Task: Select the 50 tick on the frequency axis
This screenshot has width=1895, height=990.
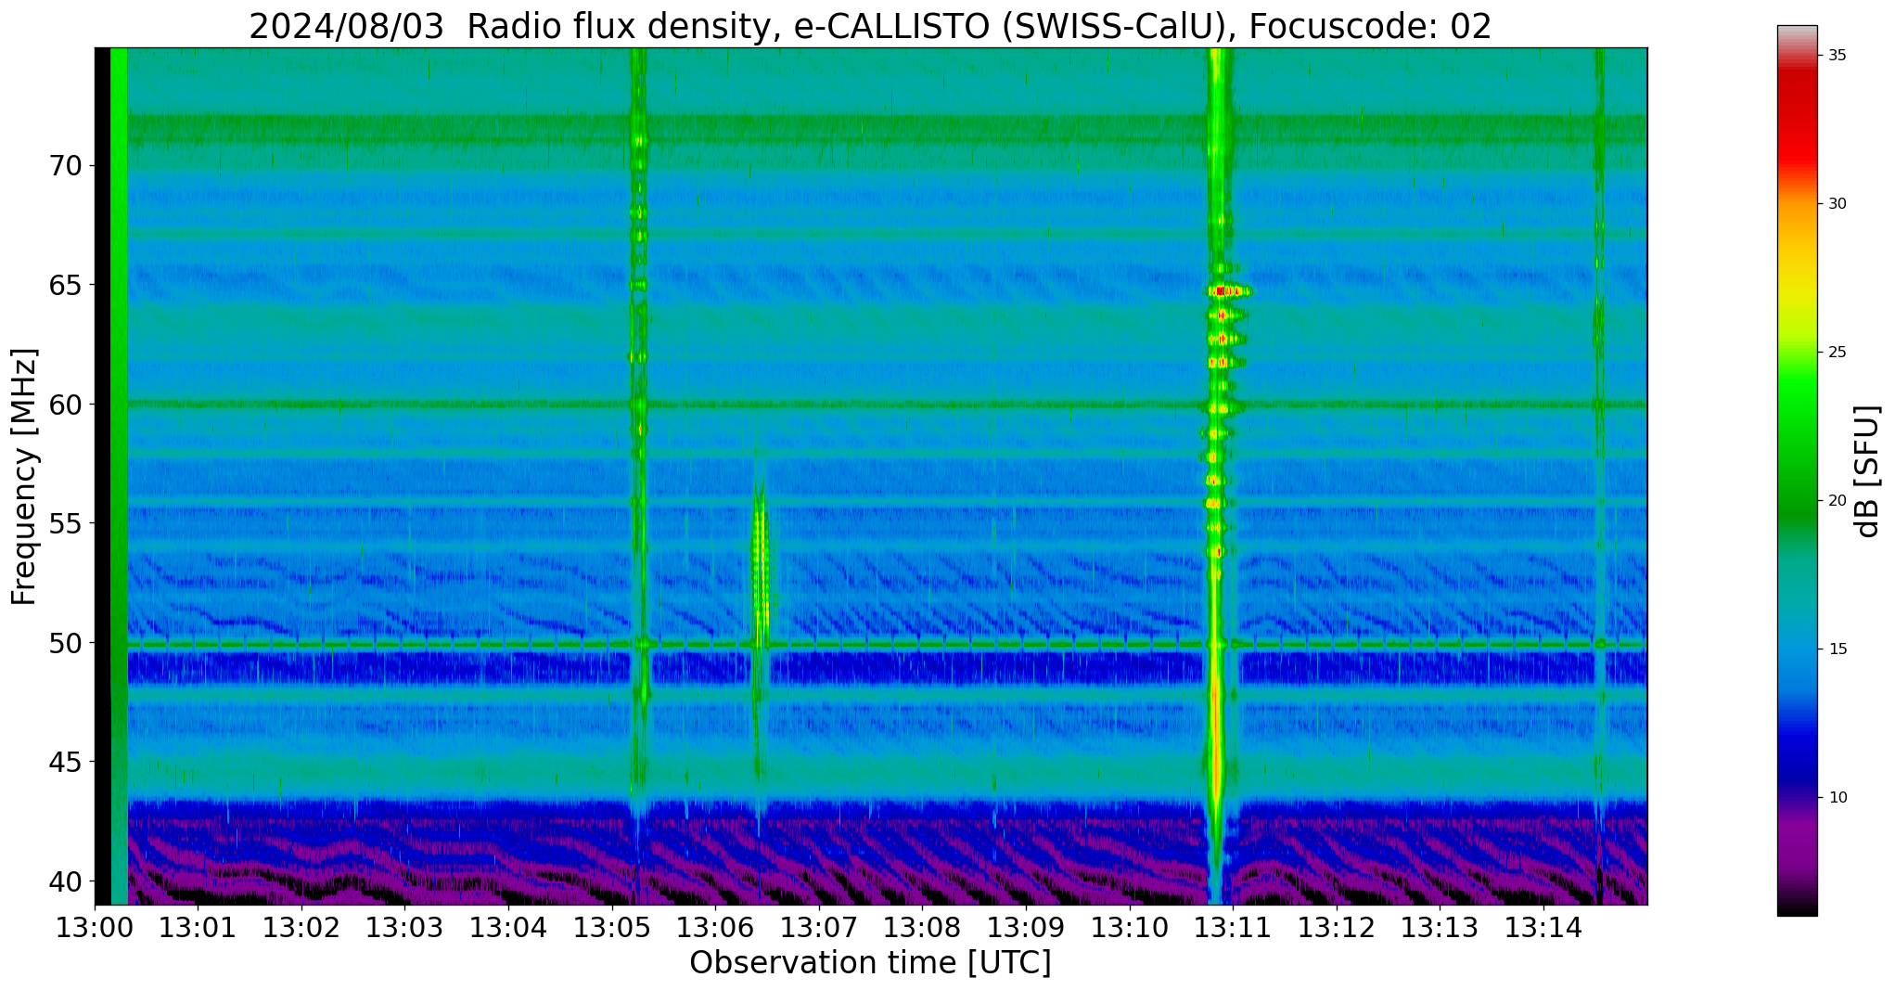Action: point(65,642)
